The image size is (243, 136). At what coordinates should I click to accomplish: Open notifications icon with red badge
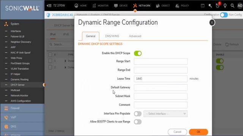[x=218, y=6]
